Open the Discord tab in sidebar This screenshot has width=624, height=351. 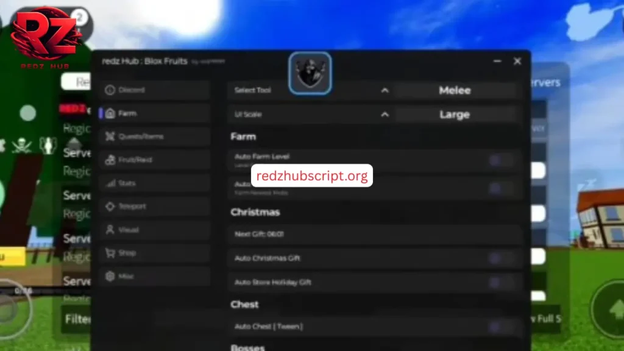[155, 90]
